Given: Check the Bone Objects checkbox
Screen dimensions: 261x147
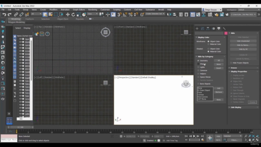Looking at the screenshot, I should click(198, 84).
